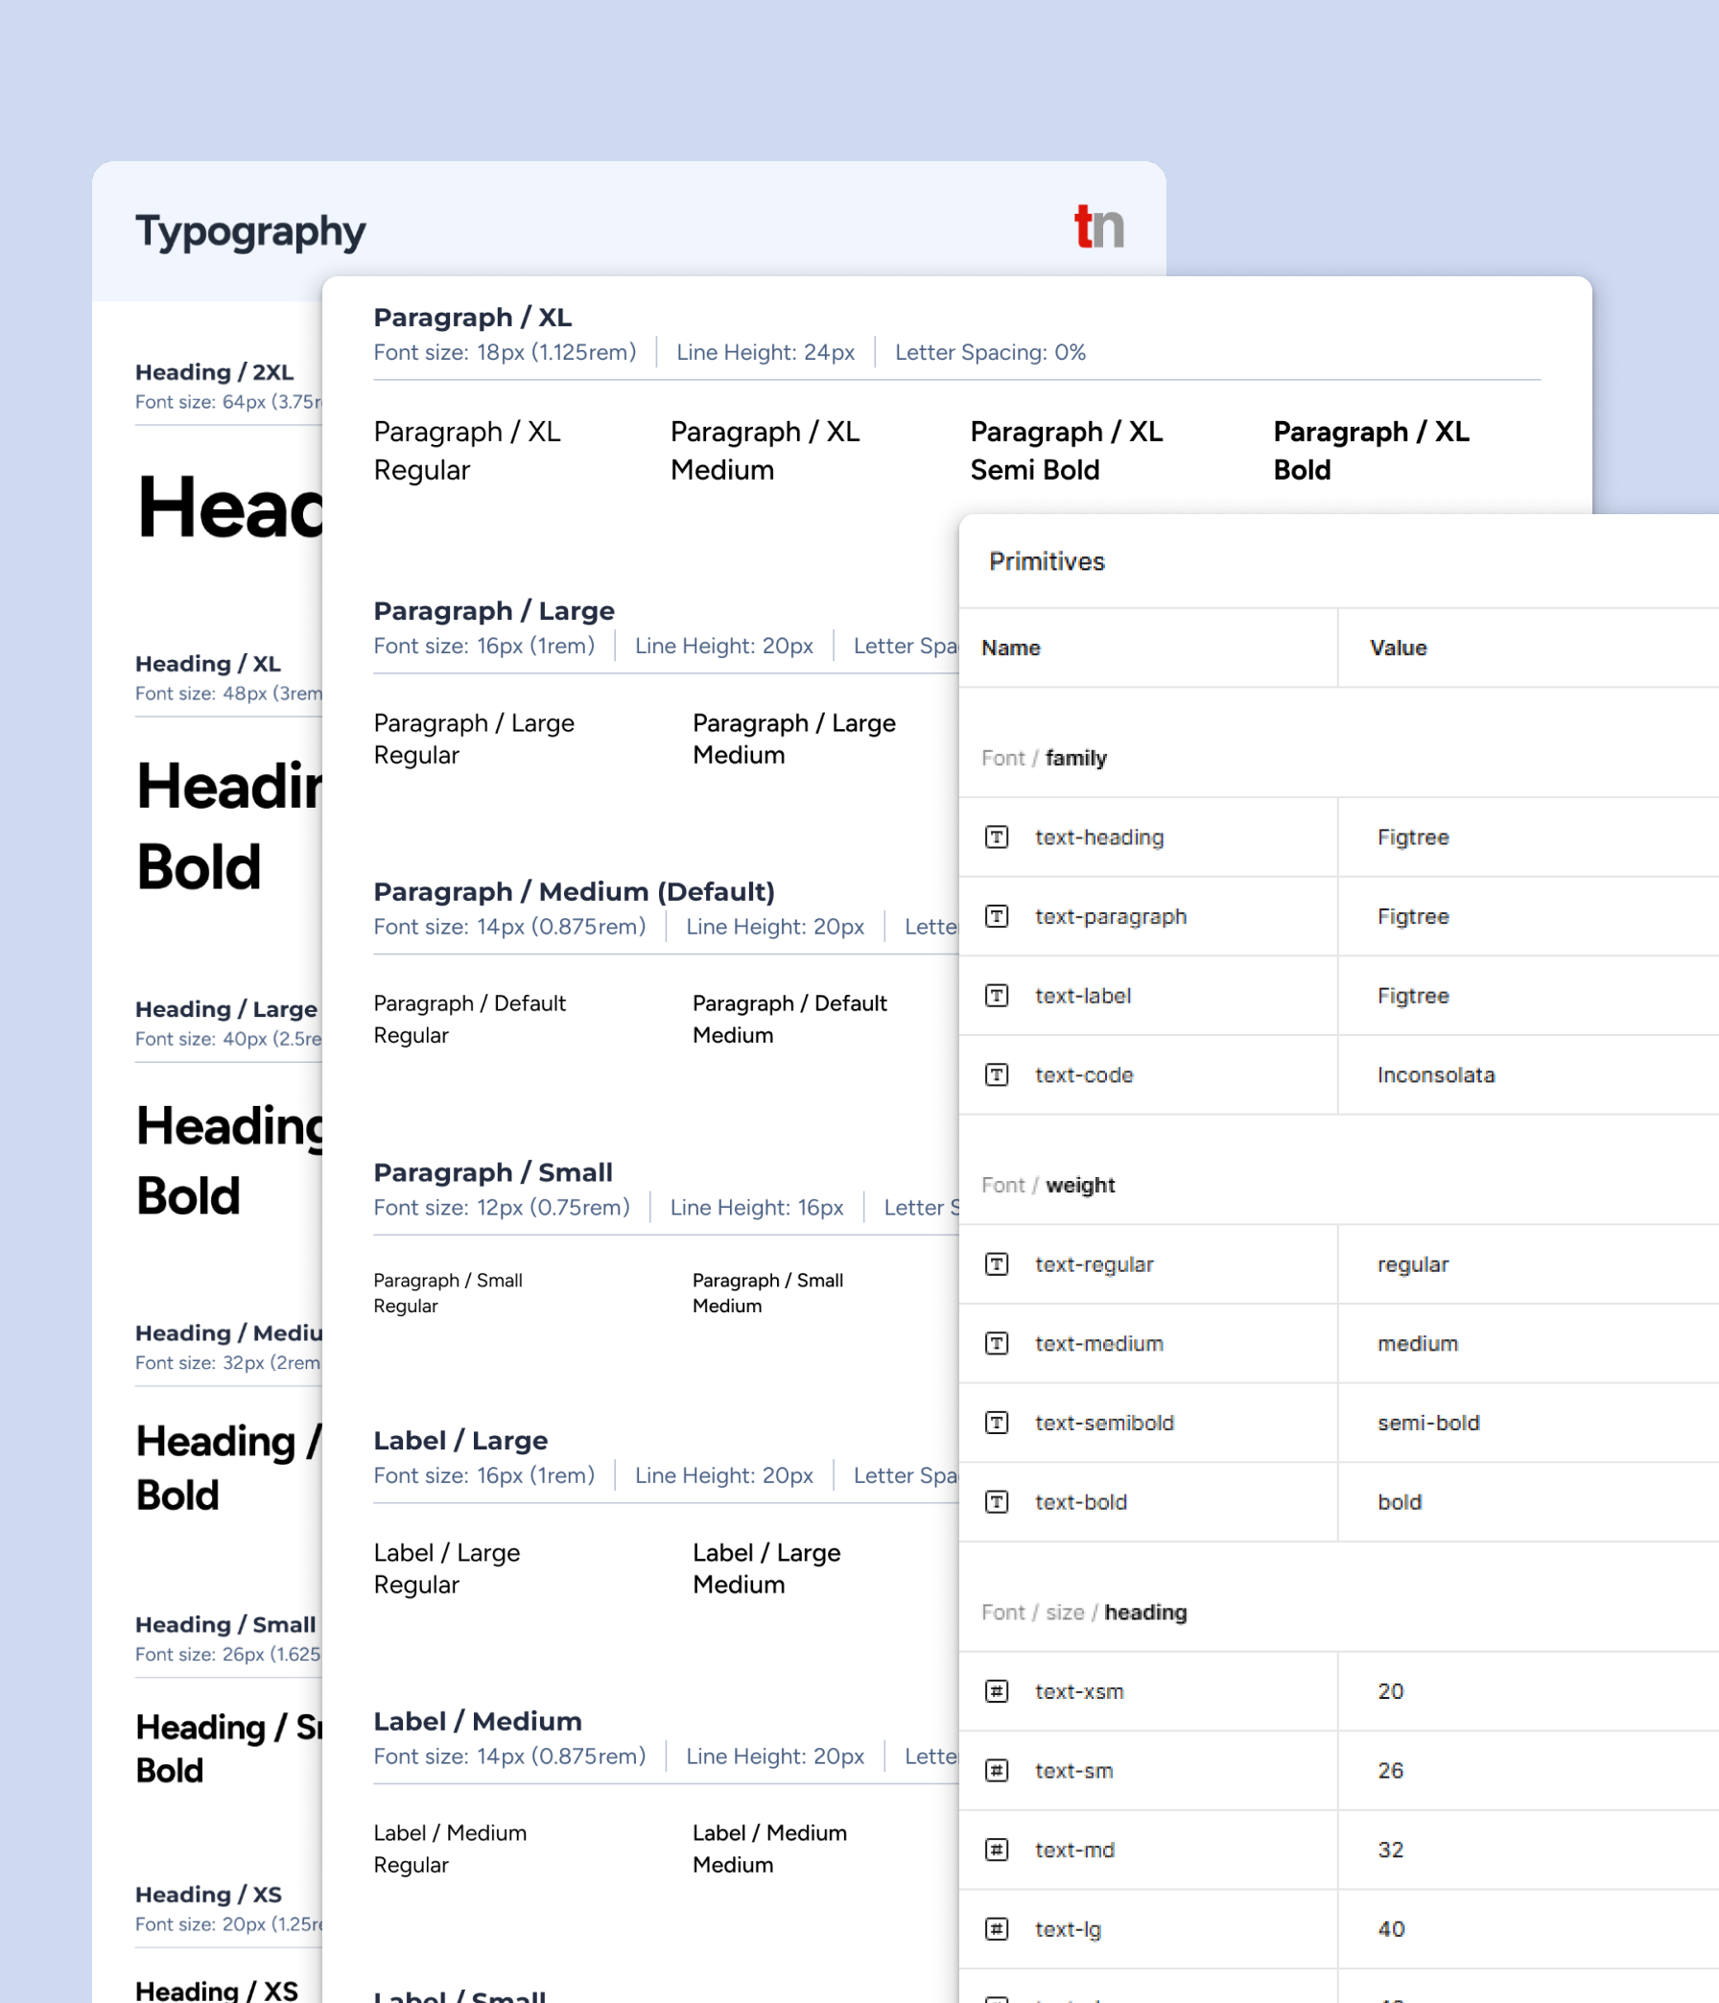1719x2003 pixels.
Task: Click the number icon beside text-xsm
Action: (x=997, y=1692)
